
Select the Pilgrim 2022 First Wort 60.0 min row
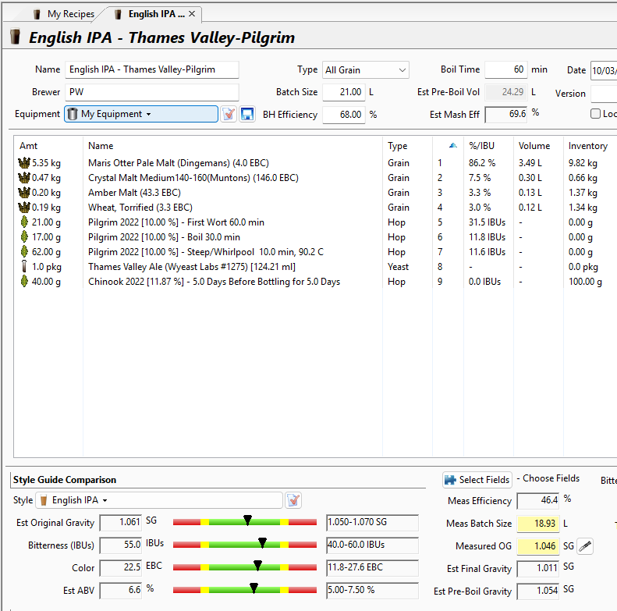tap(315, 222)
